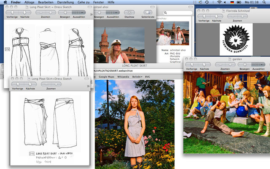The height and width of the screenshot is (169, 270).
Task: Select Bewegen hand tool in top Long Pleat Skirt window
Action: click(65, 13)
